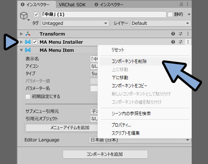208x164 pixels.
Task: Check the 初期設定にする checkbox
Action: point(28,97)
